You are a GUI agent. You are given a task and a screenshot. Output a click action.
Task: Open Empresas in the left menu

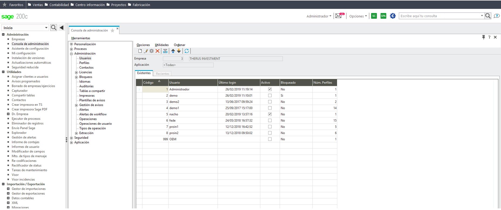click(18, 39)
